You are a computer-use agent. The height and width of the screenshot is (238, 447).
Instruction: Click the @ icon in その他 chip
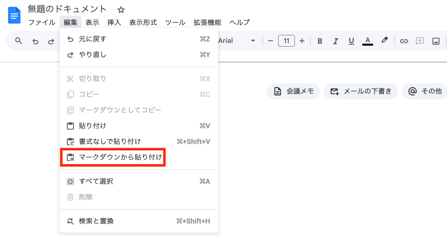[x=412, y=91]
